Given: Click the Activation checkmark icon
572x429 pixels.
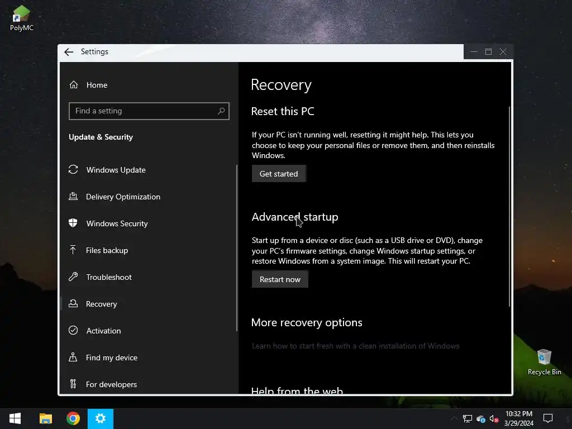Looking at the screenshot, I should click(73, 330).
